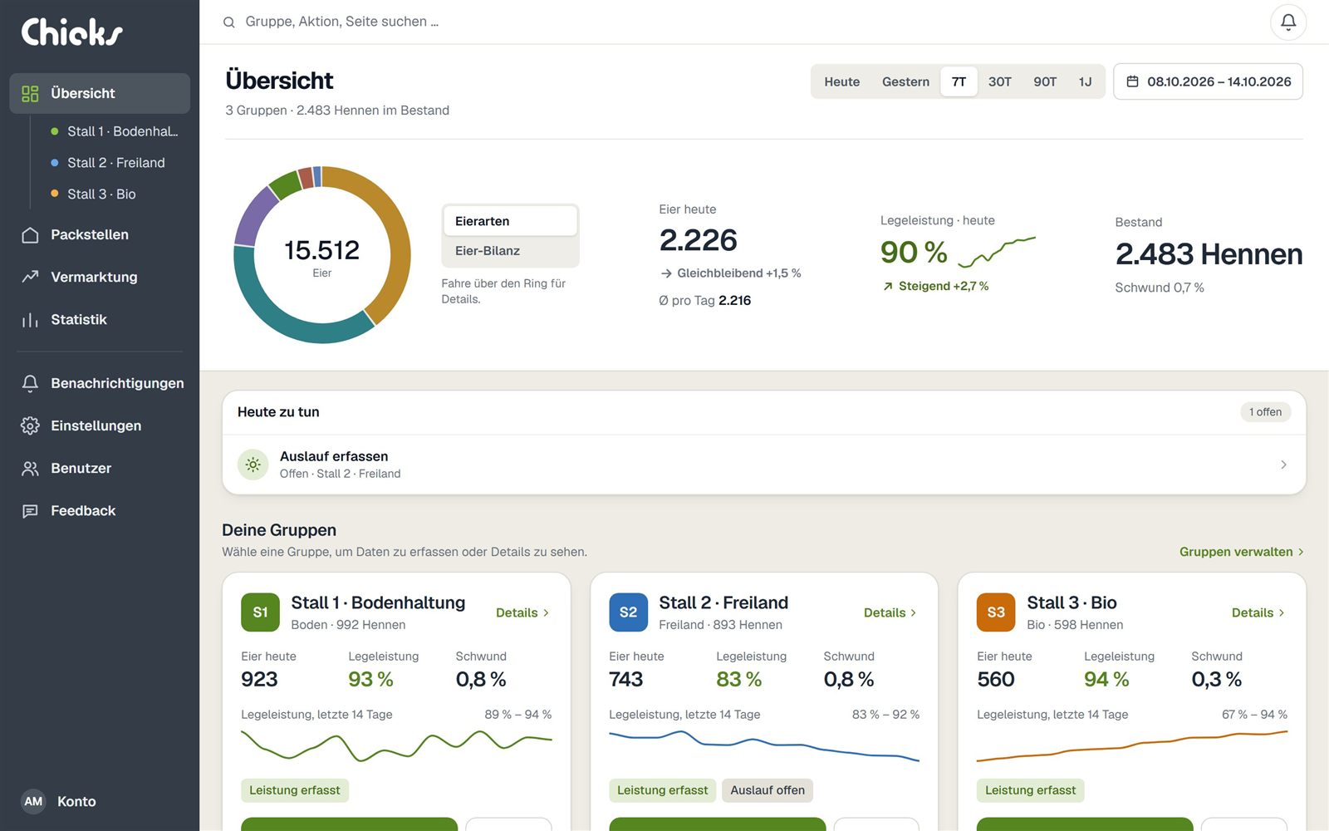Click the Benachrichtigungen bell icon in sidebar
The width and height of the screenshot is (1329, 831).
point(30,384)
